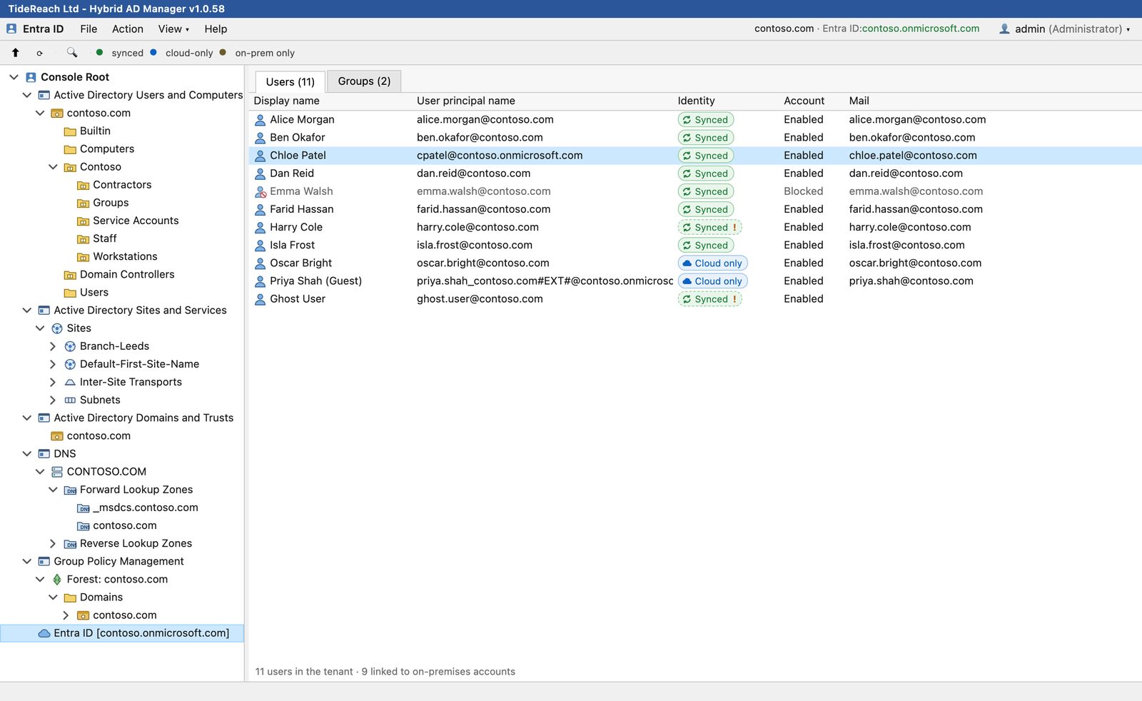The image size is (1142, 701).
Task: Click the magnifier search toolbar icon
Action: coord(72,53)
